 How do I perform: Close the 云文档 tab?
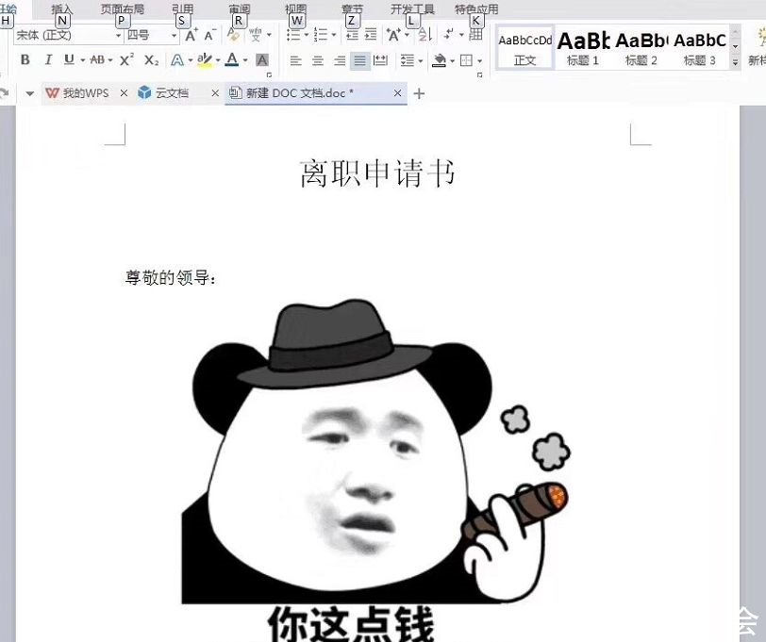215,92
